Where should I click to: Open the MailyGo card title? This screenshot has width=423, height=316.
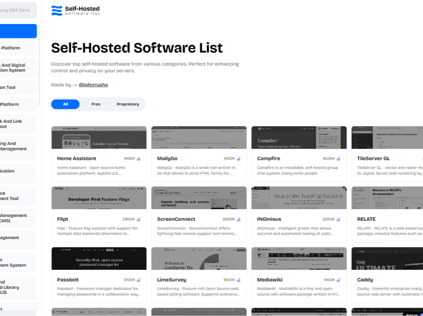point(167,158)
